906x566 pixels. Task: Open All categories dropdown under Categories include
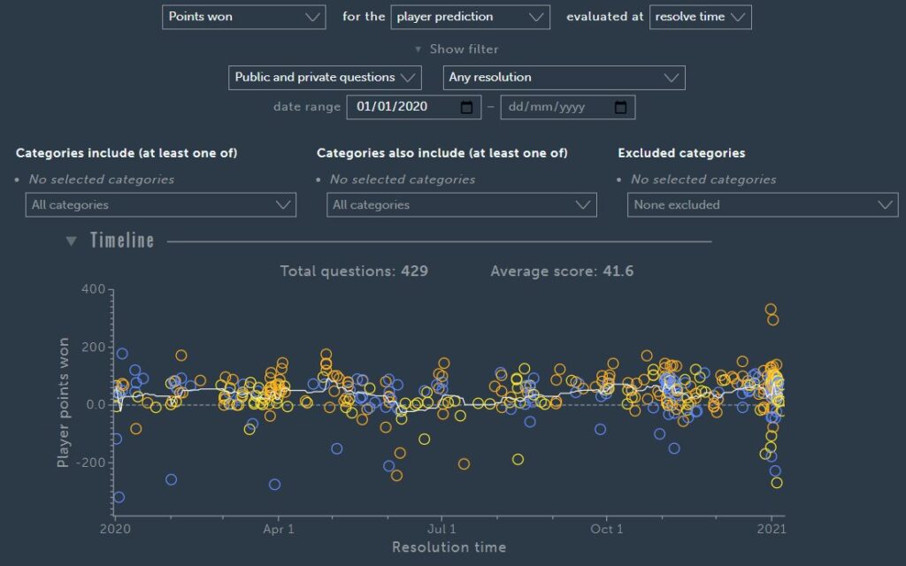pyautogui.click(x=161, y=205)
